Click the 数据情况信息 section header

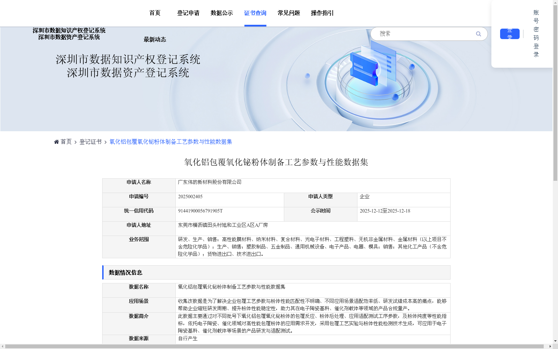coord(276,273)
